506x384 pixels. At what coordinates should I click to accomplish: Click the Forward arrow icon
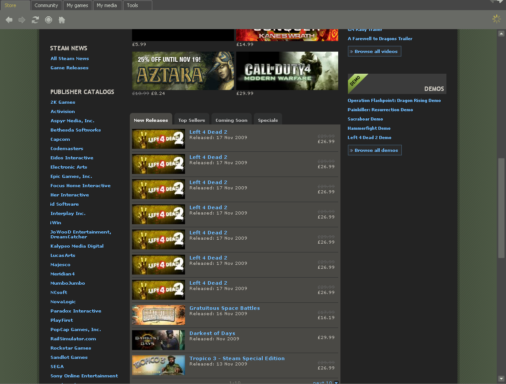tap(22, 20)
